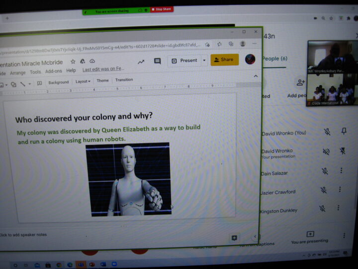
Task: Click the Google account avatar in Slides
Action: (250, 60)
